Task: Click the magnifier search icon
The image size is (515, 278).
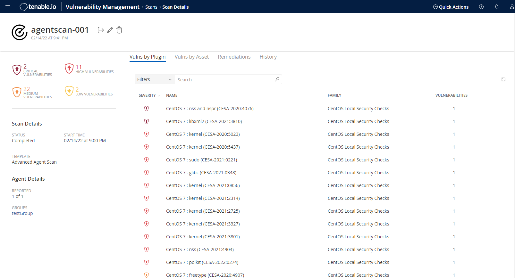Action: pyautogui.click(x=277, y=79)
